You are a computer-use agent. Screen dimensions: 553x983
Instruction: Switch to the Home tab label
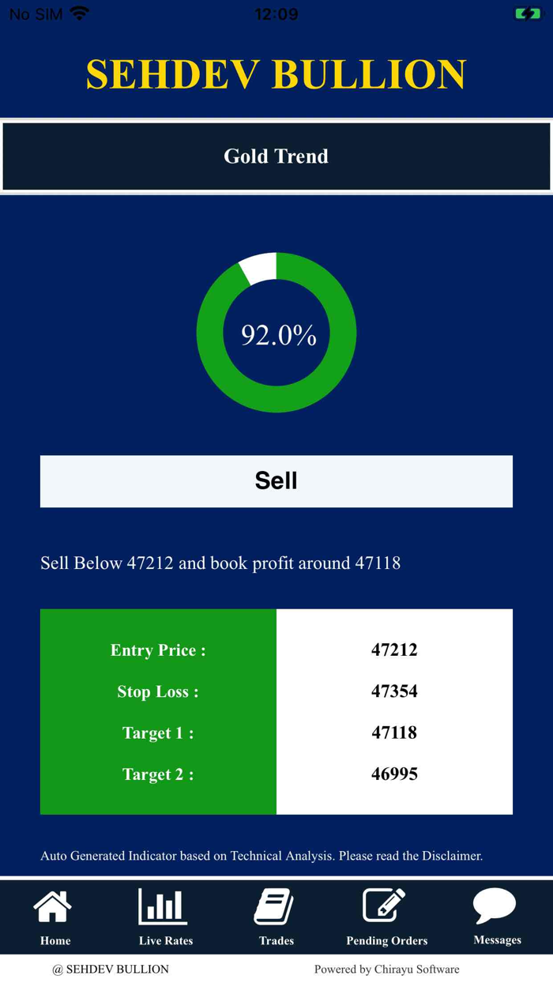pos(55,940)
